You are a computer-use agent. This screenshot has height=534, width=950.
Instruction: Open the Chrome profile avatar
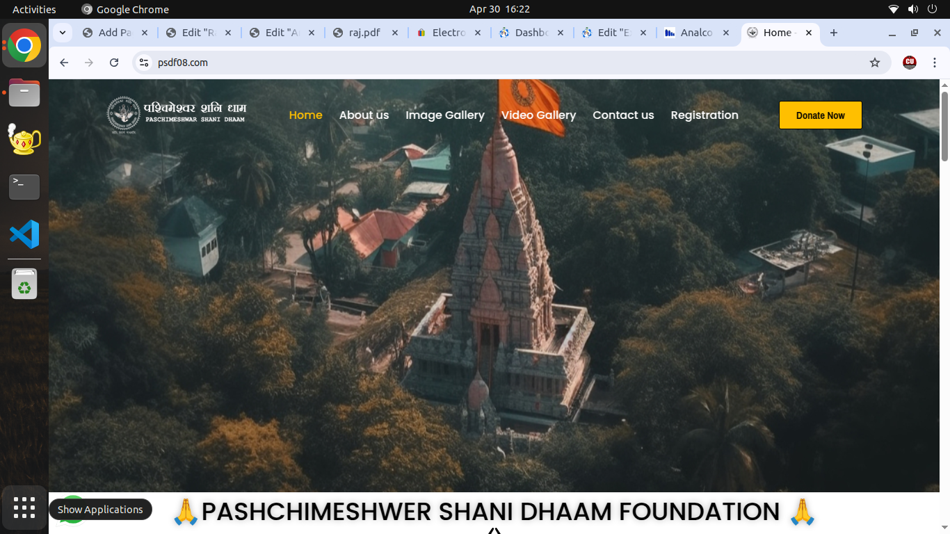point(910,63)
